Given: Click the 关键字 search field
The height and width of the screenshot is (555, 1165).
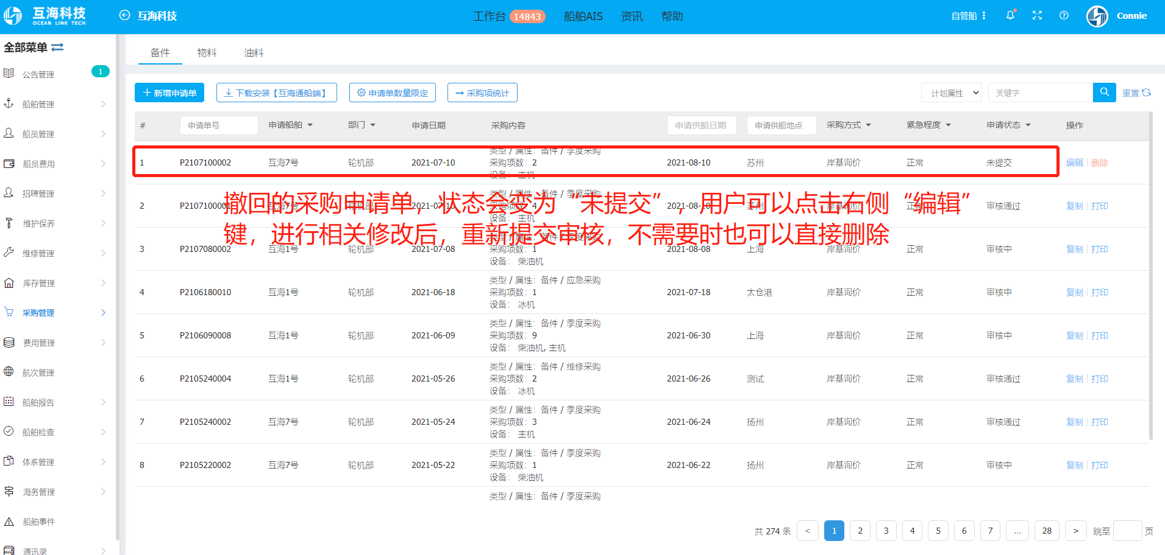Looking at the screenshot, I should point(1041,92).
